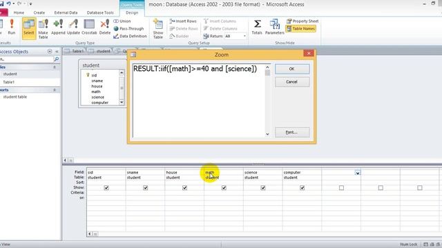Open the External Data ribbon tab
442x248 pixels.
click(66, 12)
